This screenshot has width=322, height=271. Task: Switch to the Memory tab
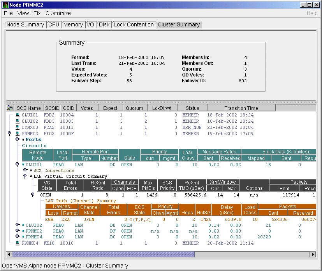point(73,24)
